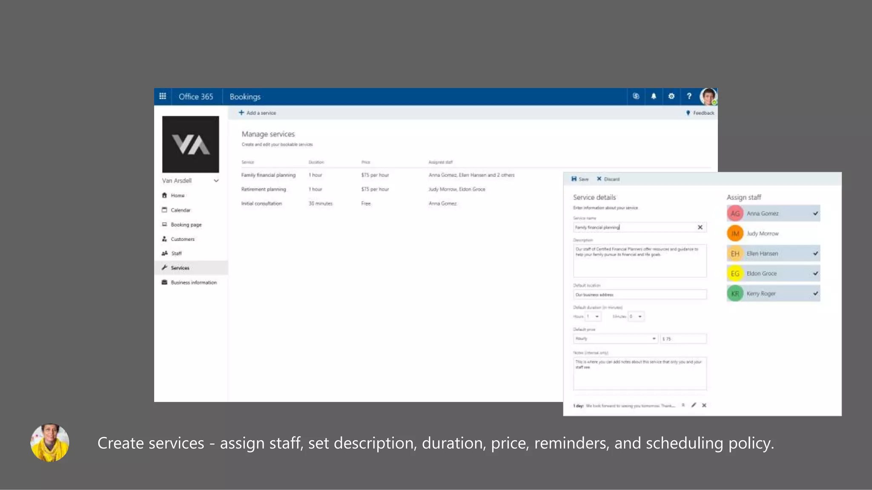Open Business information in sidebar
Screen dimensions: 872x490
(x=190, y=282)
